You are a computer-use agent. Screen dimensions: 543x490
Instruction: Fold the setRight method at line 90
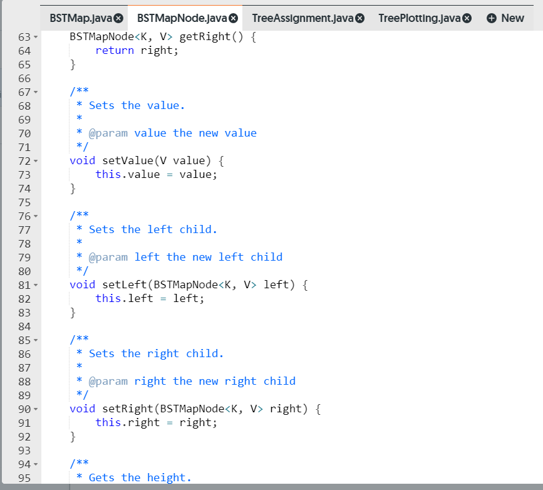(36, 409)
